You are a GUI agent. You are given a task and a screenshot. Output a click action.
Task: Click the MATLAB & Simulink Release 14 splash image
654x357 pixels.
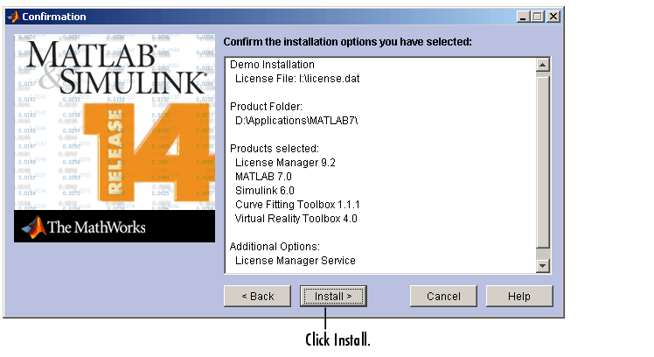pos(115,122)
